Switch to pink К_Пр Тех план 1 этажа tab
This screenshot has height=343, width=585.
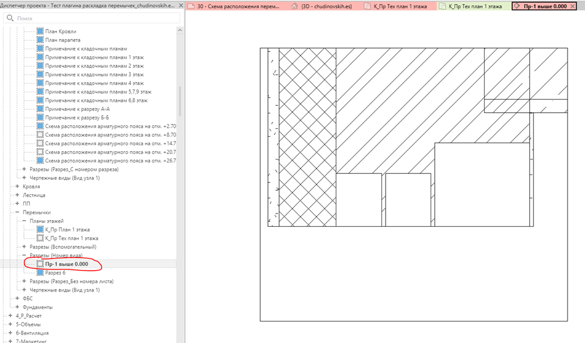(x=399, y=7)
